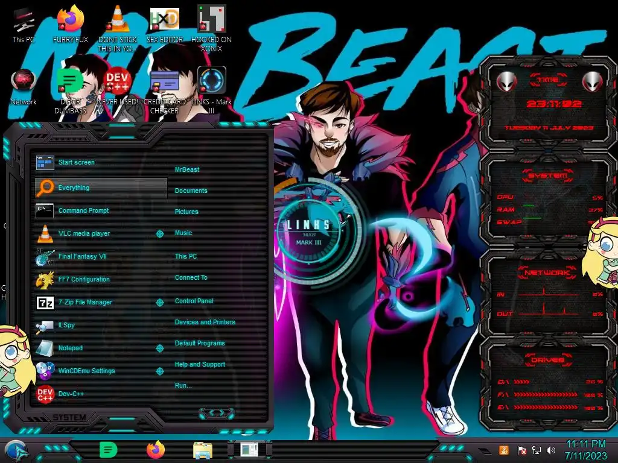Expand the WinCDEmu Settings jump list arrow
Image resolution: width=618 pixels, height=463 pixels.
coord(159,371)
